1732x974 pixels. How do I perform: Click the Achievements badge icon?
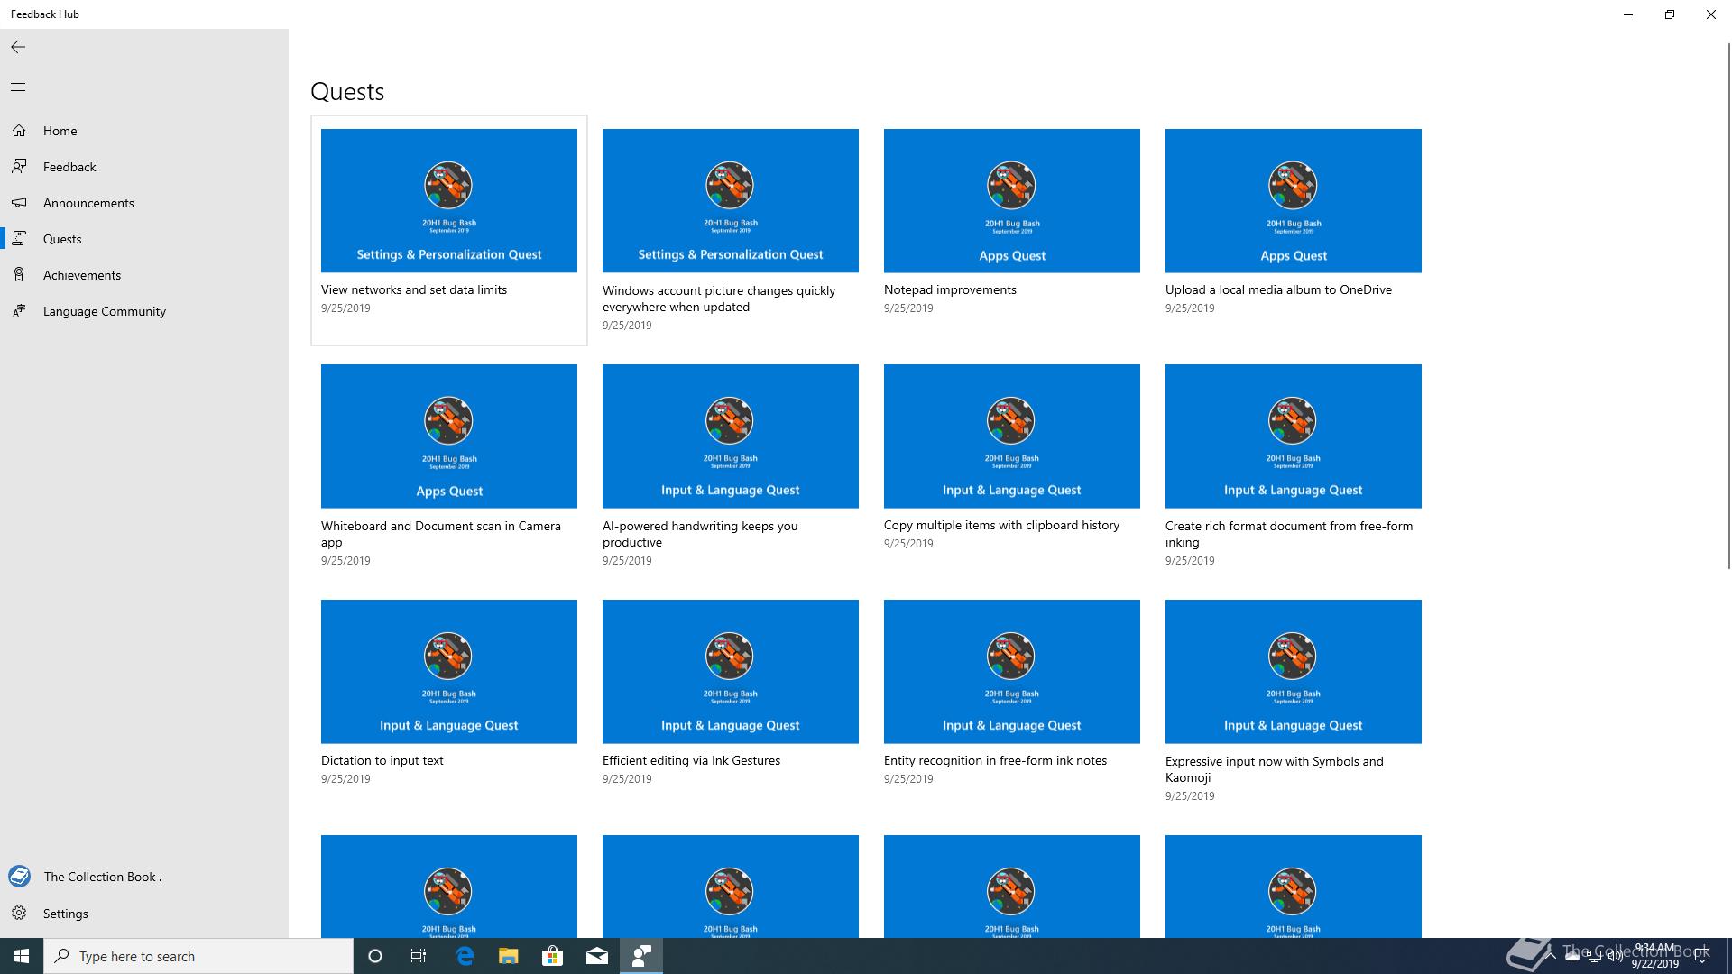pos(19,275)
